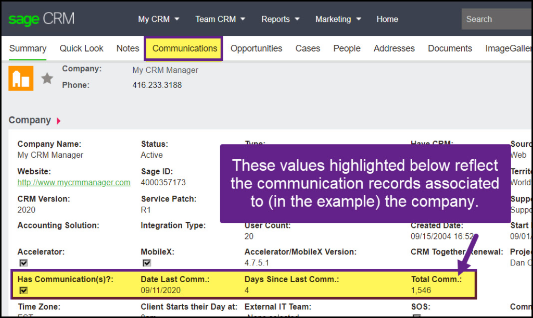Viewport: 533px width, 318px height.
Task: Go to Home in top navigation
Action: pos(387,19)
